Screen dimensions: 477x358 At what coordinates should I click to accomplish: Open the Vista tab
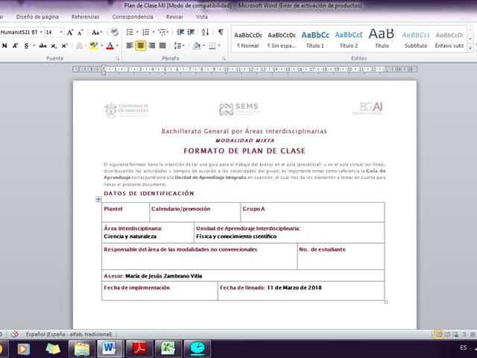(x=202, y=16)
